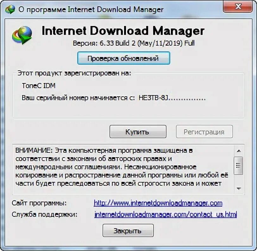Click the "Купить" button
257x251 pixels.
coord(138,132)
